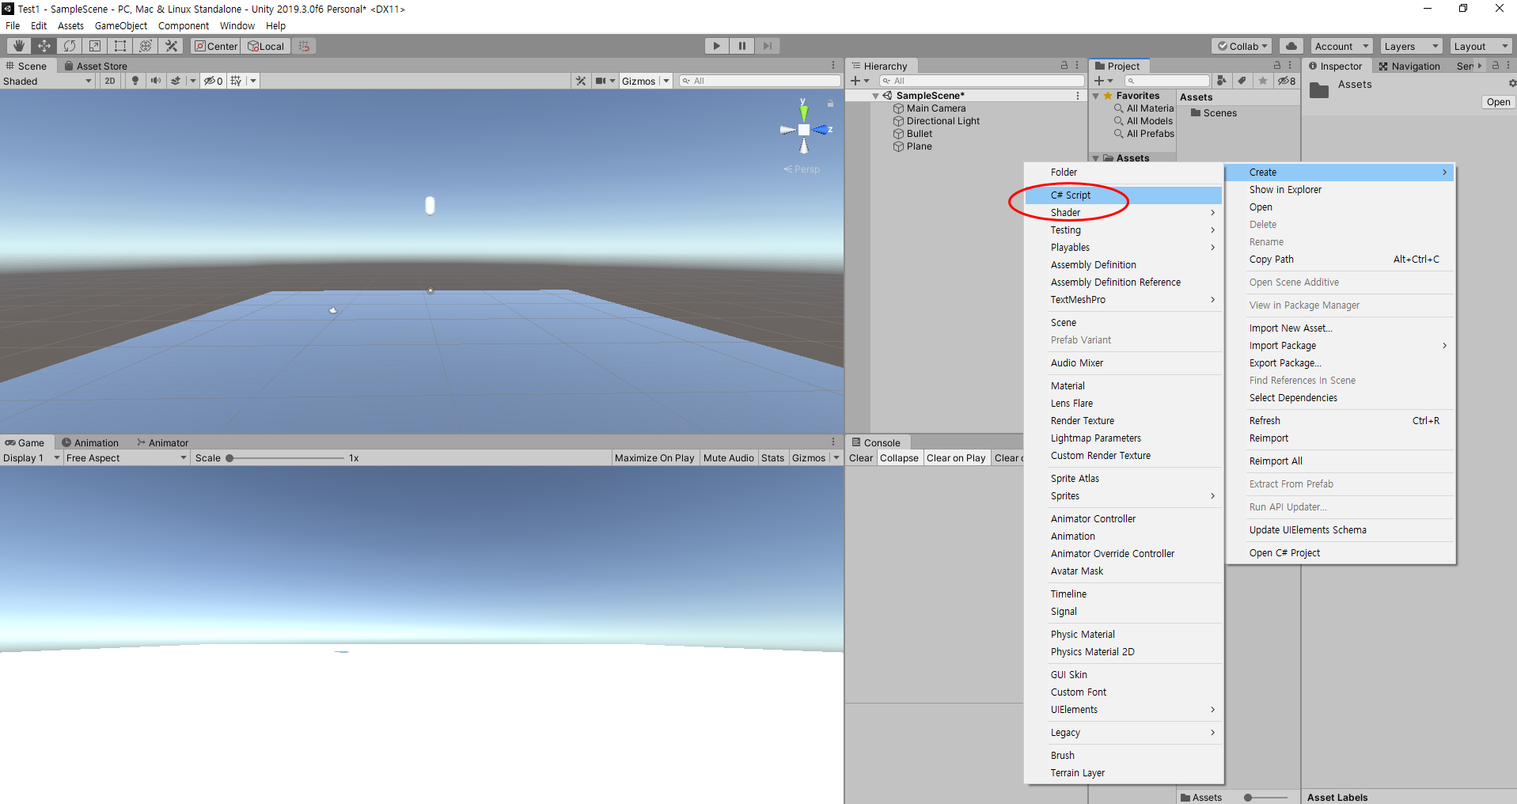Click the scene orientation gizmo center cube
This screenshot has height=804, width=1517.
pos(804,130)
